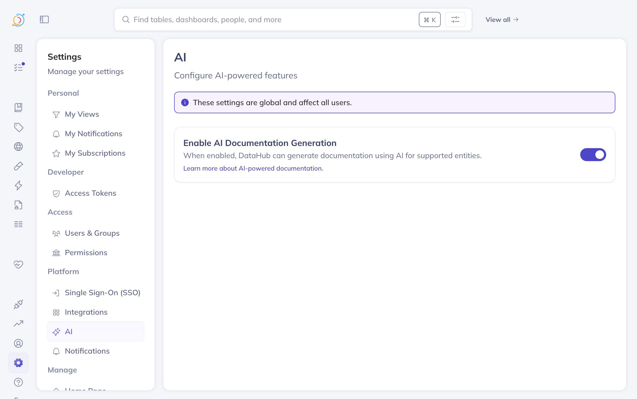
Task: Click the View all link
Action: click(x=502, y=20)
